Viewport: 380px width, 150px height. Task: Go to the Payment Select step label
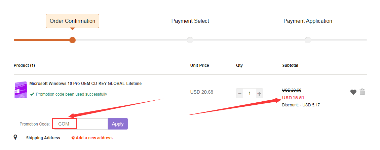[x=190, y=21]
